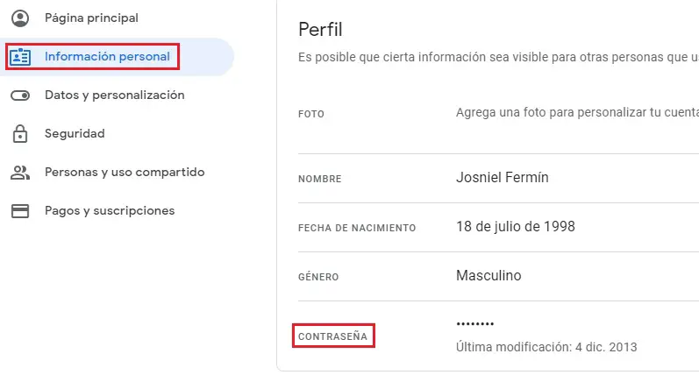This screenshot has height=375, width=699.
Task: Change birth date 18 de julio de 1998
Action: [x=516, y=227]
